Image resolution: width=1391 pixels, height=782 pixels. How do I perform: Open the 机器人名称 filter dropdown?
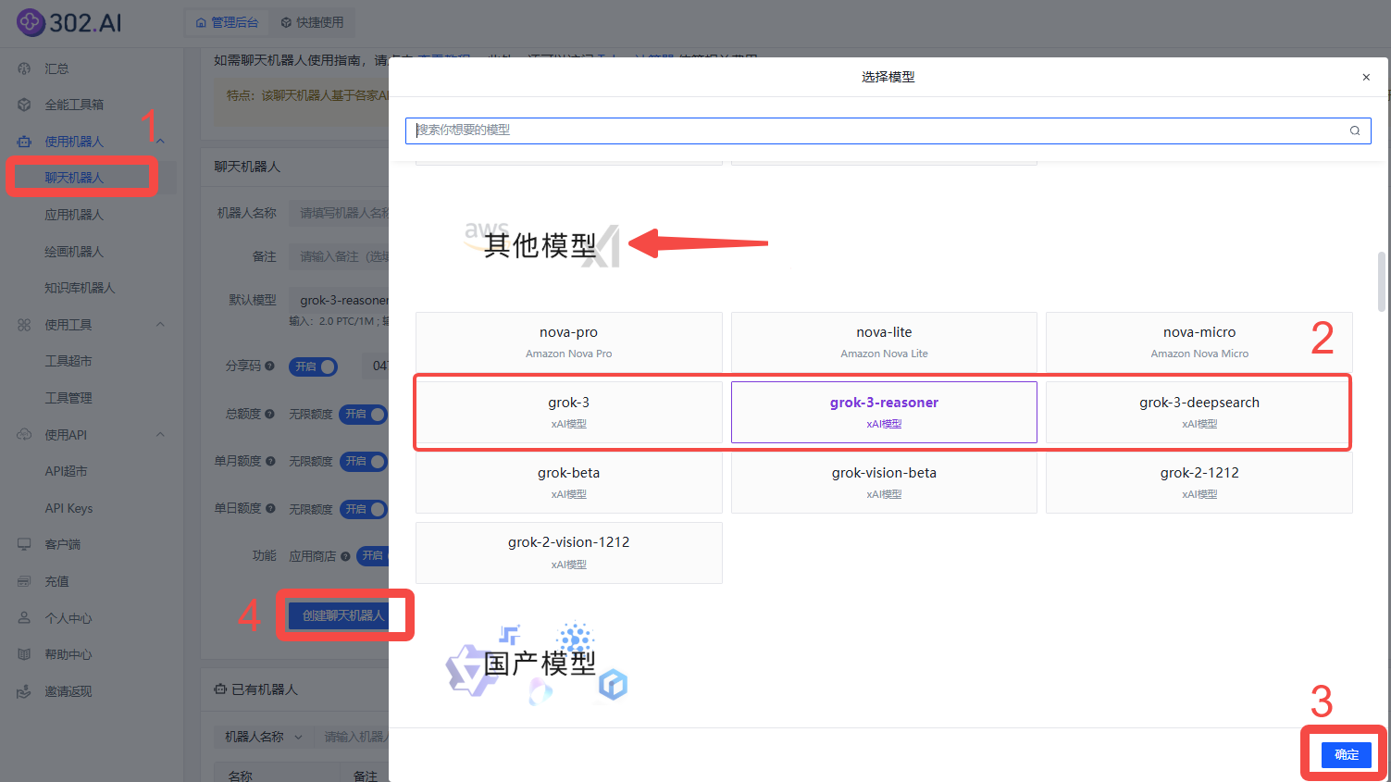pos(263,737)
